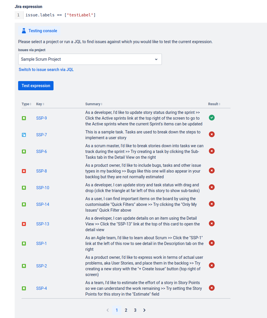The height and width of the screenshot is (318, 267).
Task: Click the green Story type icon beside SSP-9
Action: point(24,118)
